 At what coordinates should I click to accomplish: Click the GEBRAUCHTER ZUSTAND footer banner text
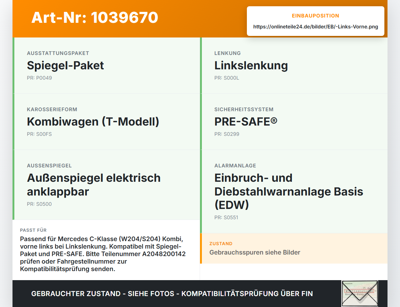pos(172,294)
